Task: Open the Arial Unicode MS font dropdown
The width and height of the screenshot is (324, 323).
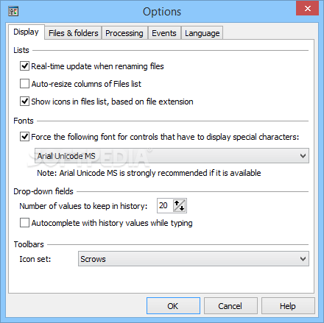Action: (x=172, y=156)
